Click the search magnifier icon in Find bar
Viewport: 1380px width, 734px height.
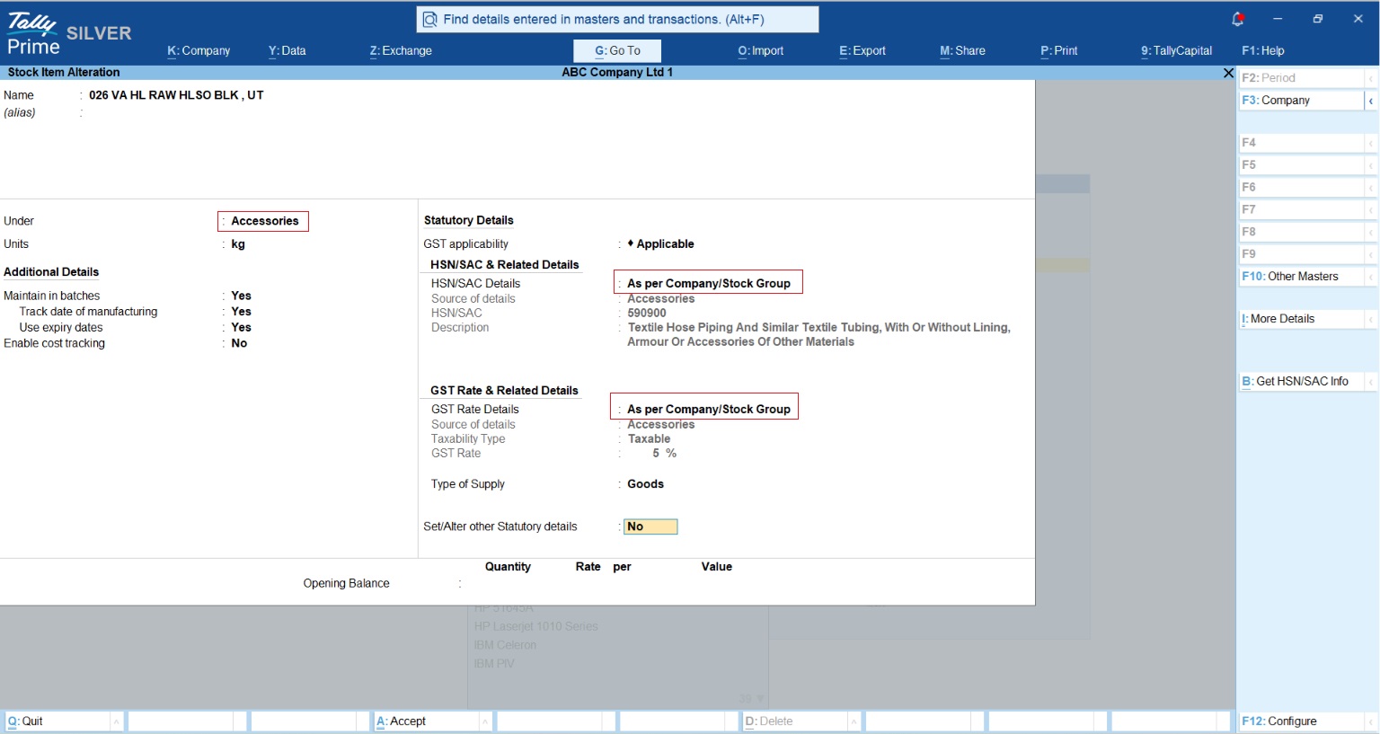[x=430, y=19]
